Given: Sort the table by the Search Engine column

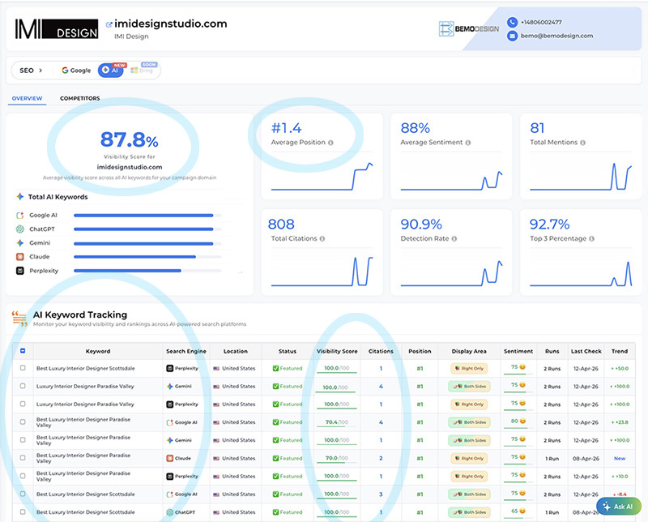Looking at the screenshot, I should click(186, 351).
